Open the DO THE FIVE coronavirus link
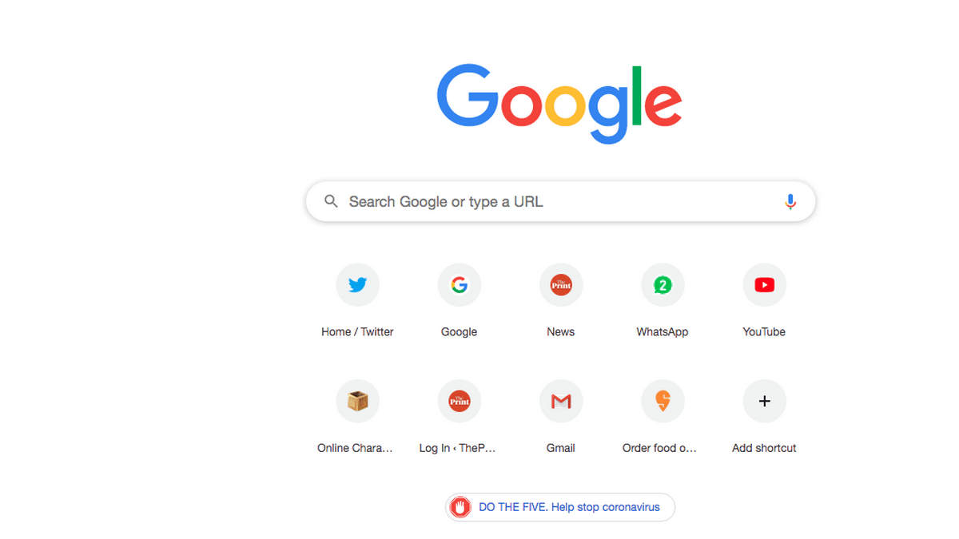 (x=569, y=507)
